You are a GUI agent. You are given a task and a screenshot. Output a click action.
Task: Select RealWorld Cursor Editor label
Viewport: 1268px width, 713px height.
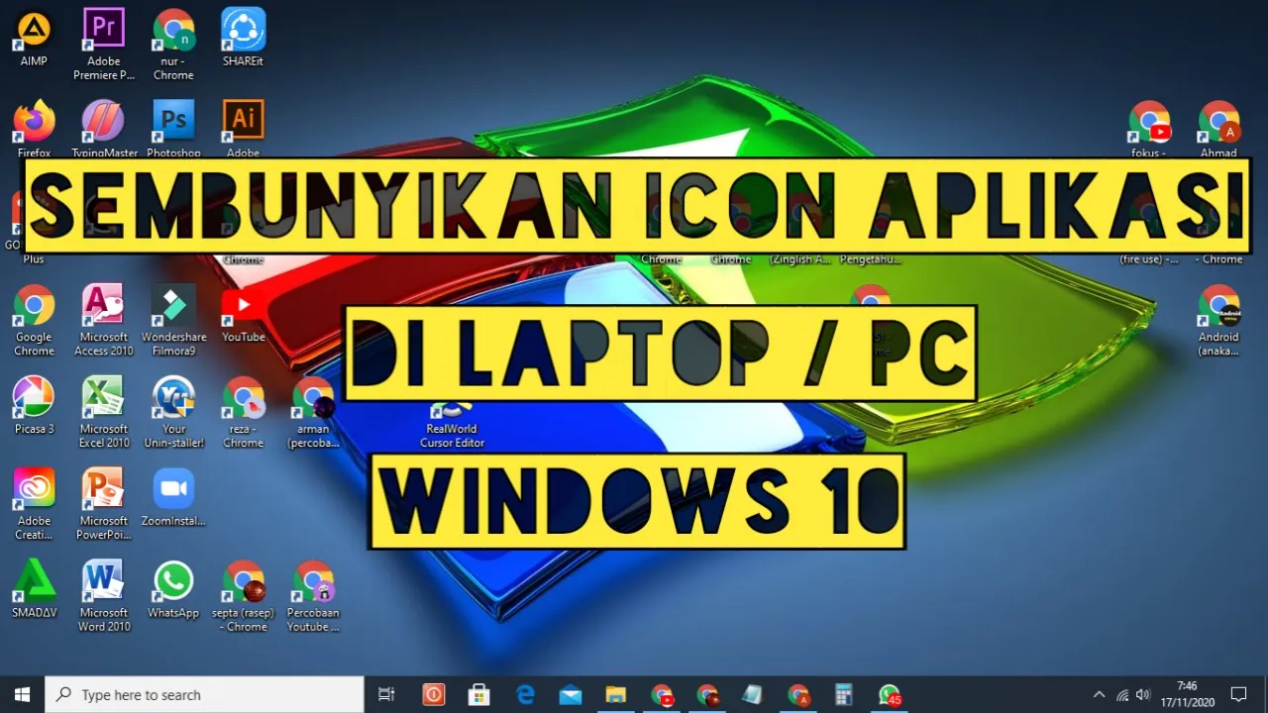452,436
